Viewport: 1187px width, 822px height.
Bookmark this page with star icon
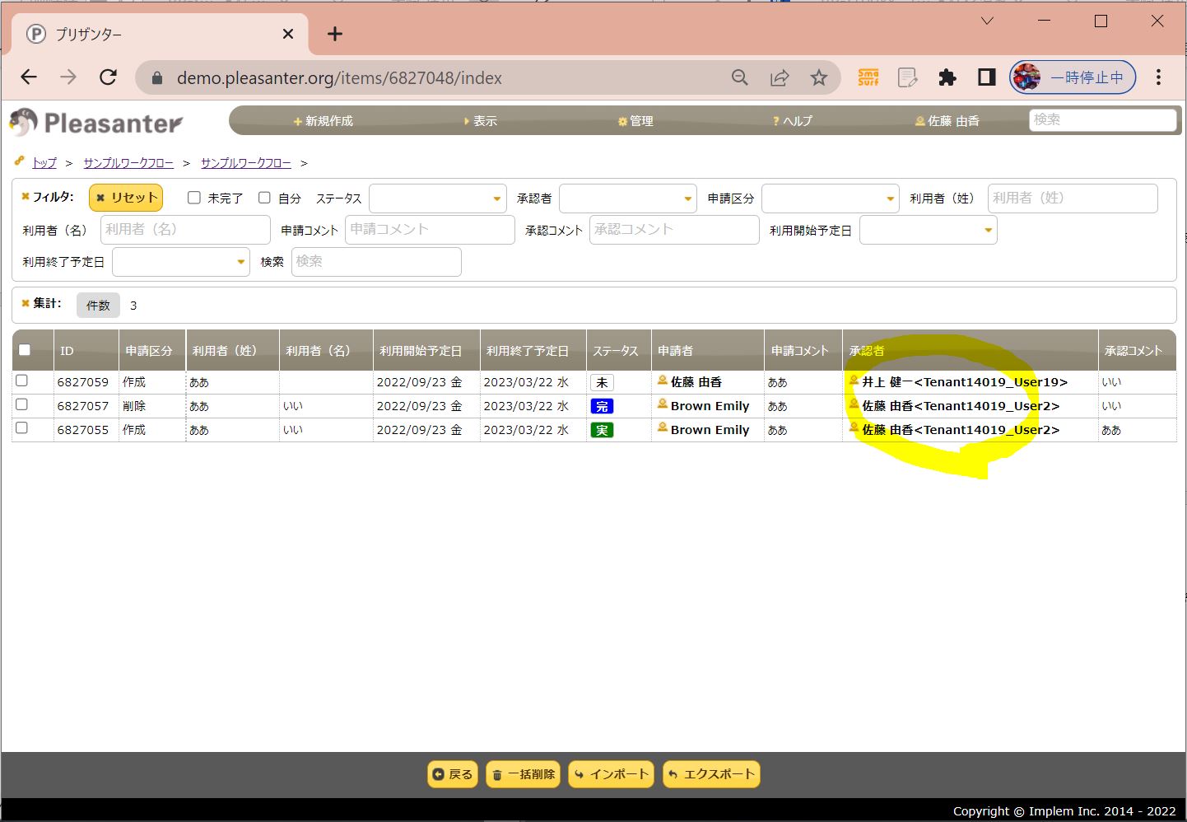tap(818, 77)
